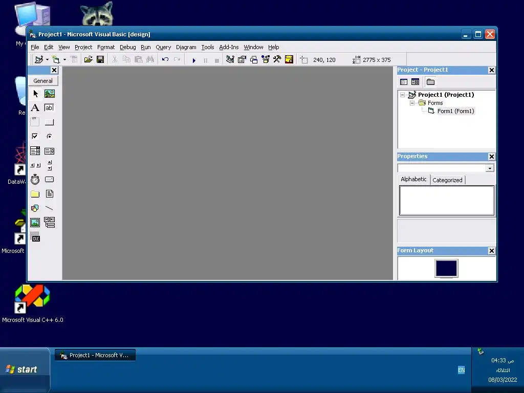Select the Pointer tool in the toolbox
The height and width of the screenshot is (393, 524).
tap(35, 94)
